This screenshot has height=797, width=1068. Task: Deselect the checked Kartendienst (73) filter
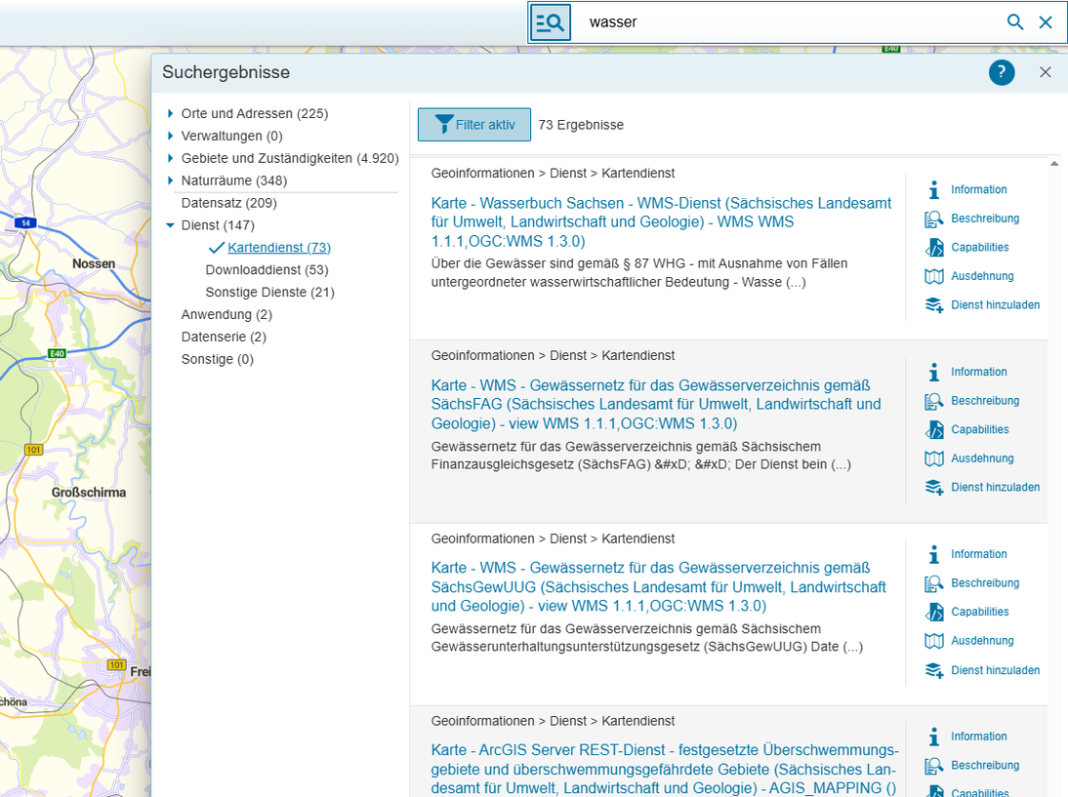pyautogui.click(x=279, y=248)
